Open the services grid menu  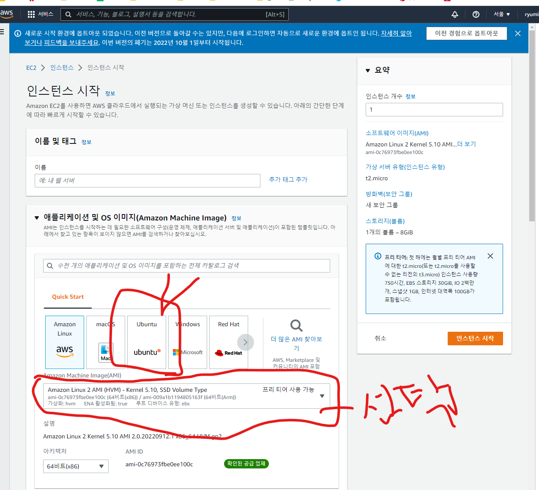31,14
